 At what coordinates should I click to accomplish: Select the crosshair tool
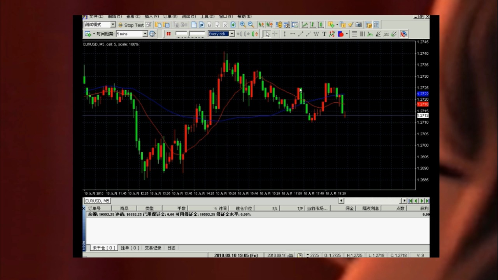click(x=275, y=34)
